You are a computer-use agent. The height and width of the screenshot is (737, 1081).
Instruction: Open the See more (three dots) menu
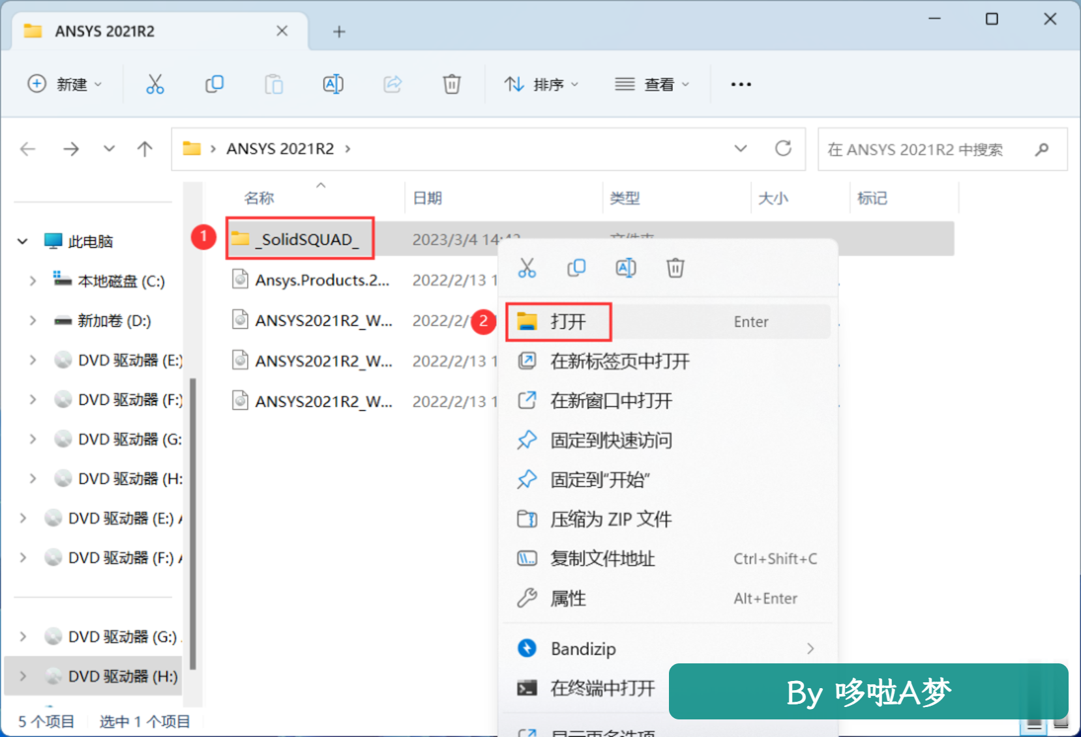(x=741, y=84)
